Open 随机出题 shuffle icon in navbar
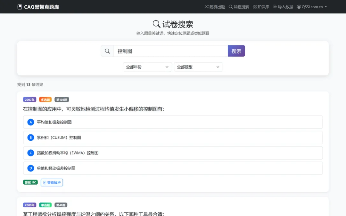Screen dimensions: 346x216 click(x=207, y=7)
